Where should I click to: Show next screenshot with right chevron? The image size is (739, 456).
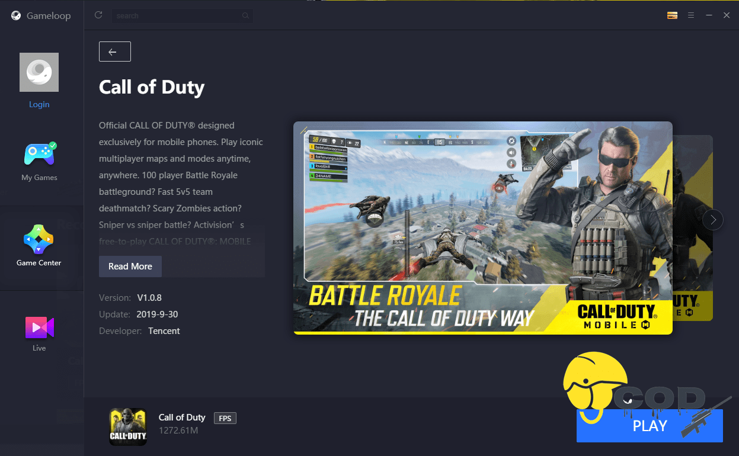click(x=713, y=220)
